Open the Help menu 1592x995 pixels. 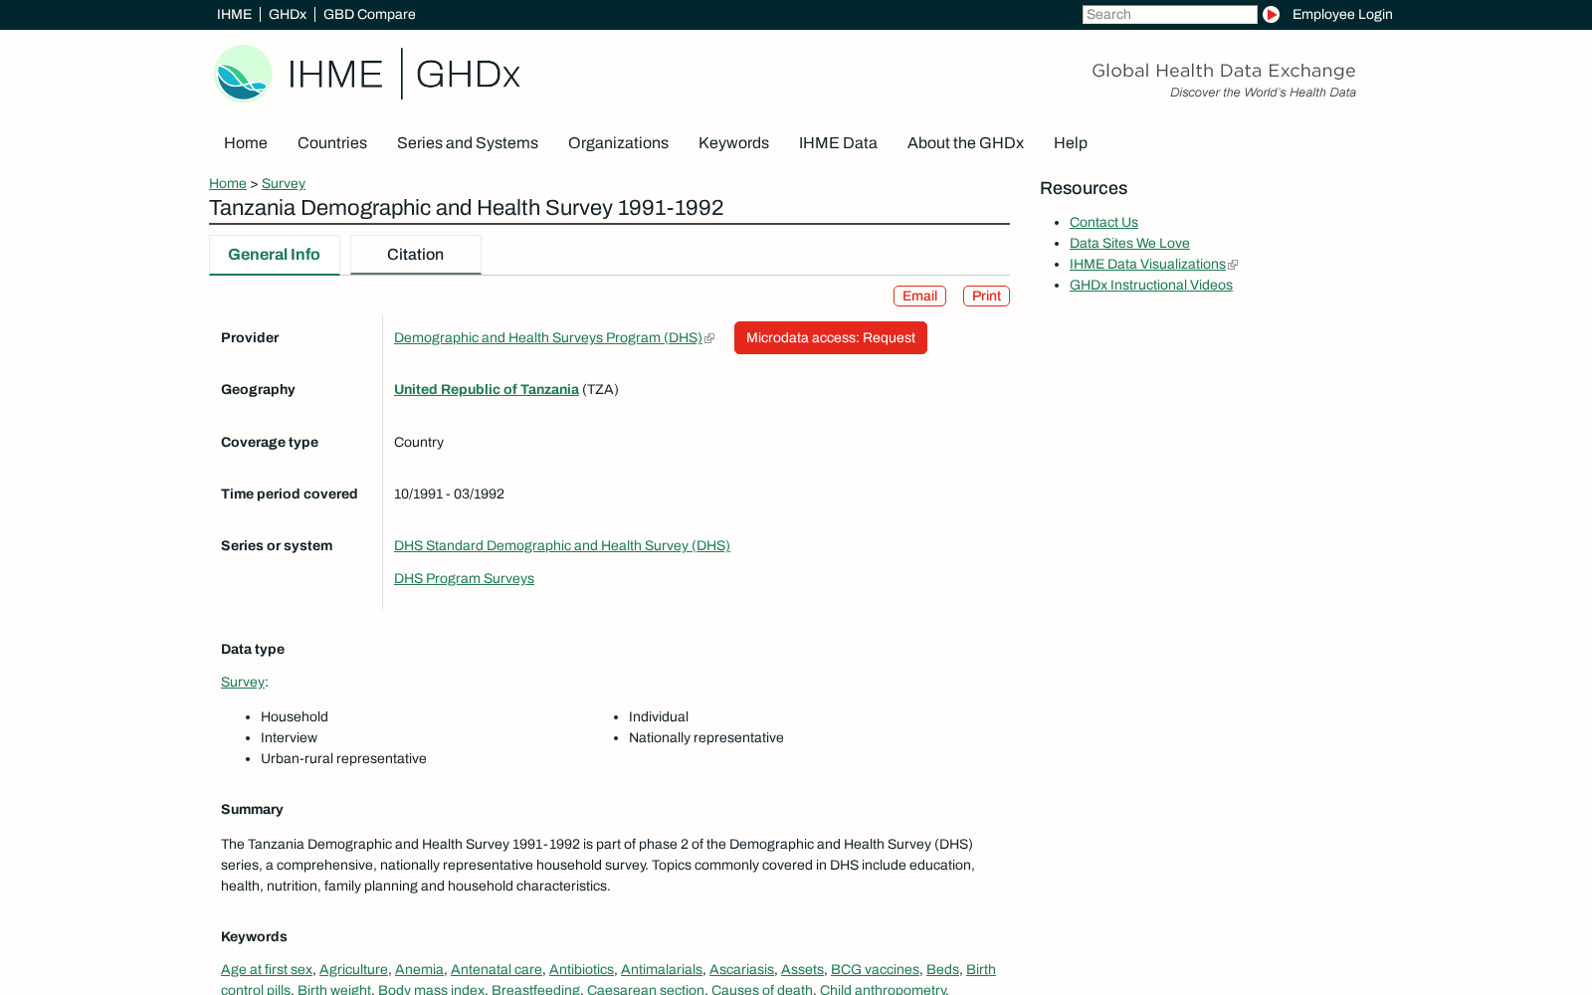pyautogui.click(x=1071, y=142)
